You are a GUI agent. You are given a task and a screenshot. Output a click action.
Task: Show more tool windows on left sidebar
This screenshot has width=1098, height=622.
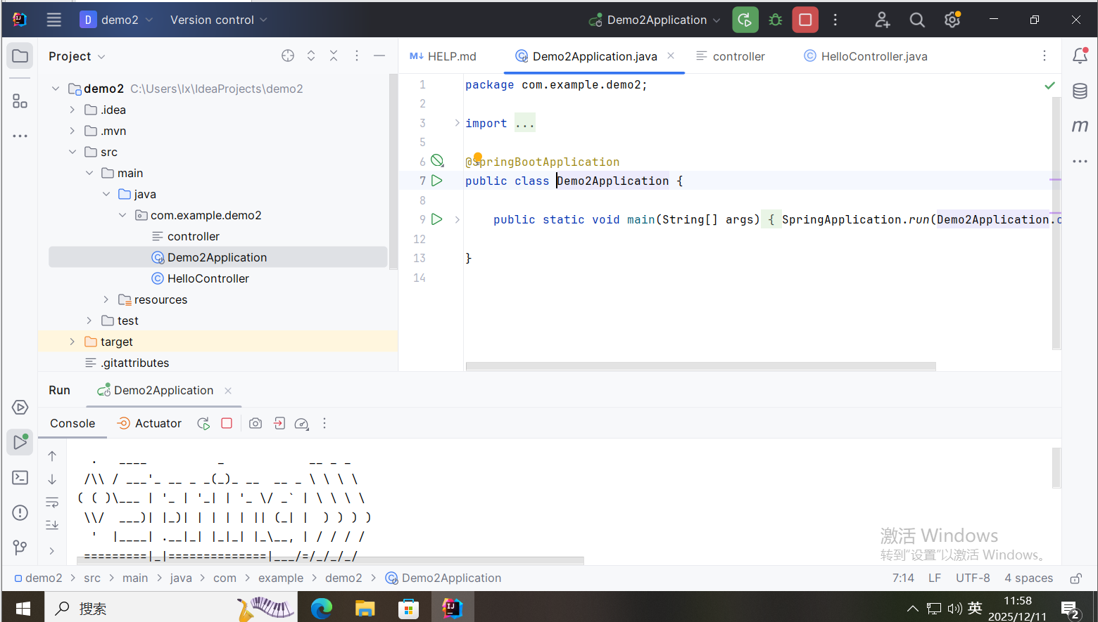point(20,136)
